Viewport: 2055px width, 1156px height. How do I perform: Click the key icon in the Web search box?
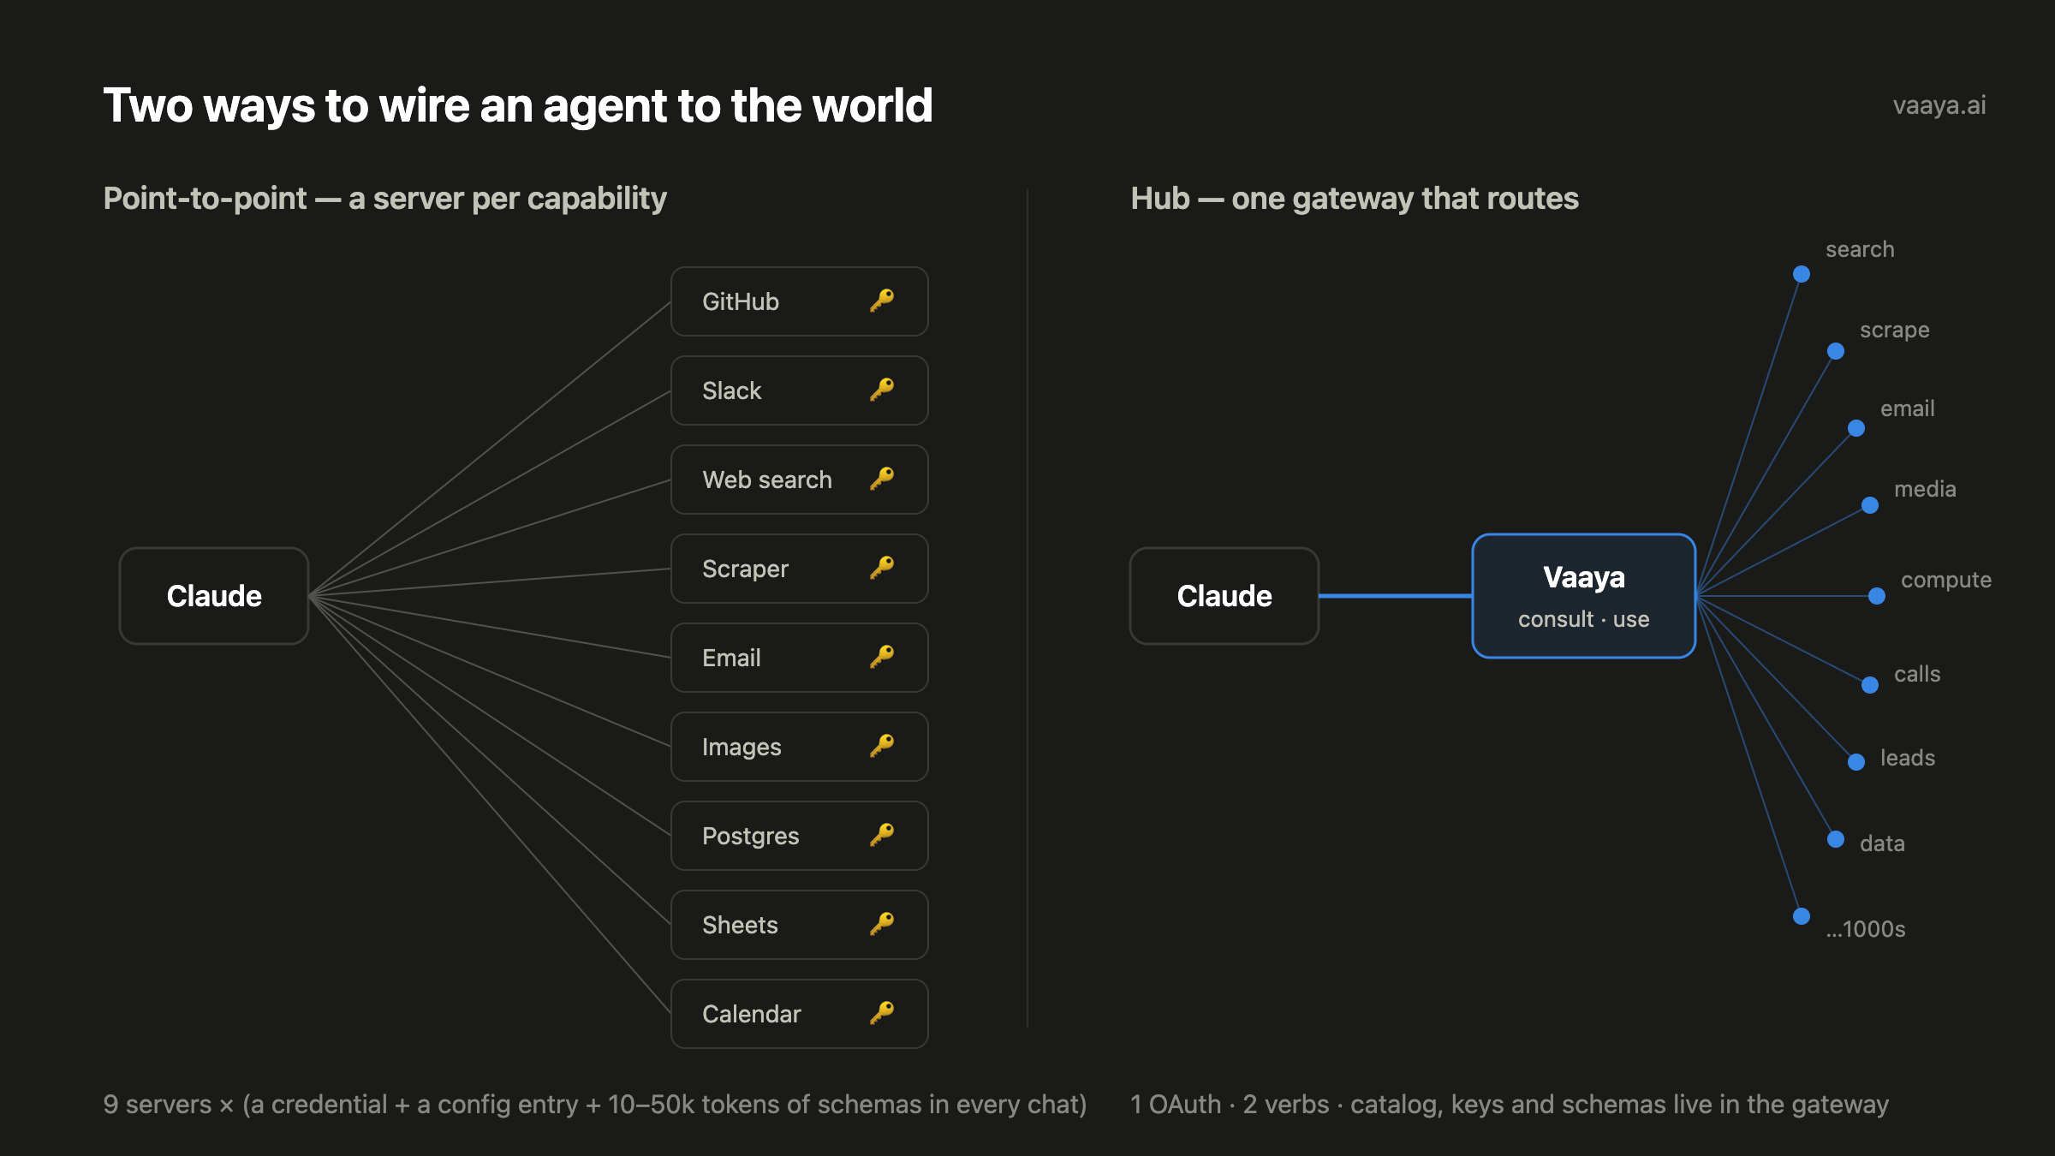[882, 479]
